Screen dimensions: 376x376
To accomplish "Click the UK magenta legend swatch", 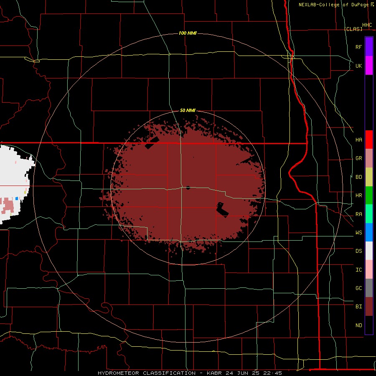I will tap(369, 66).
